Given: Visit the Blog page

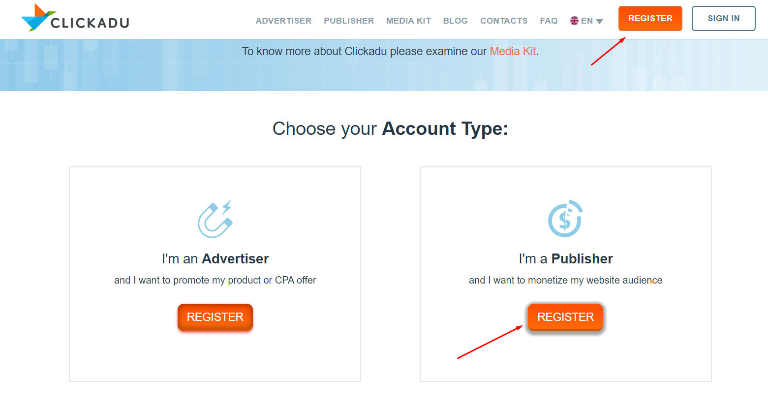Looking at the screenshot, I should [455, 21].
